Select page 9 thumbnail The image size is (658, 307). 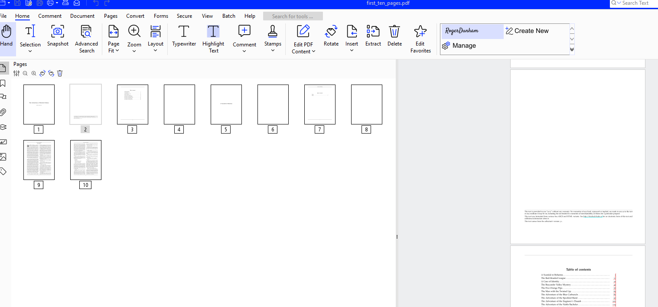pos(39,160)
